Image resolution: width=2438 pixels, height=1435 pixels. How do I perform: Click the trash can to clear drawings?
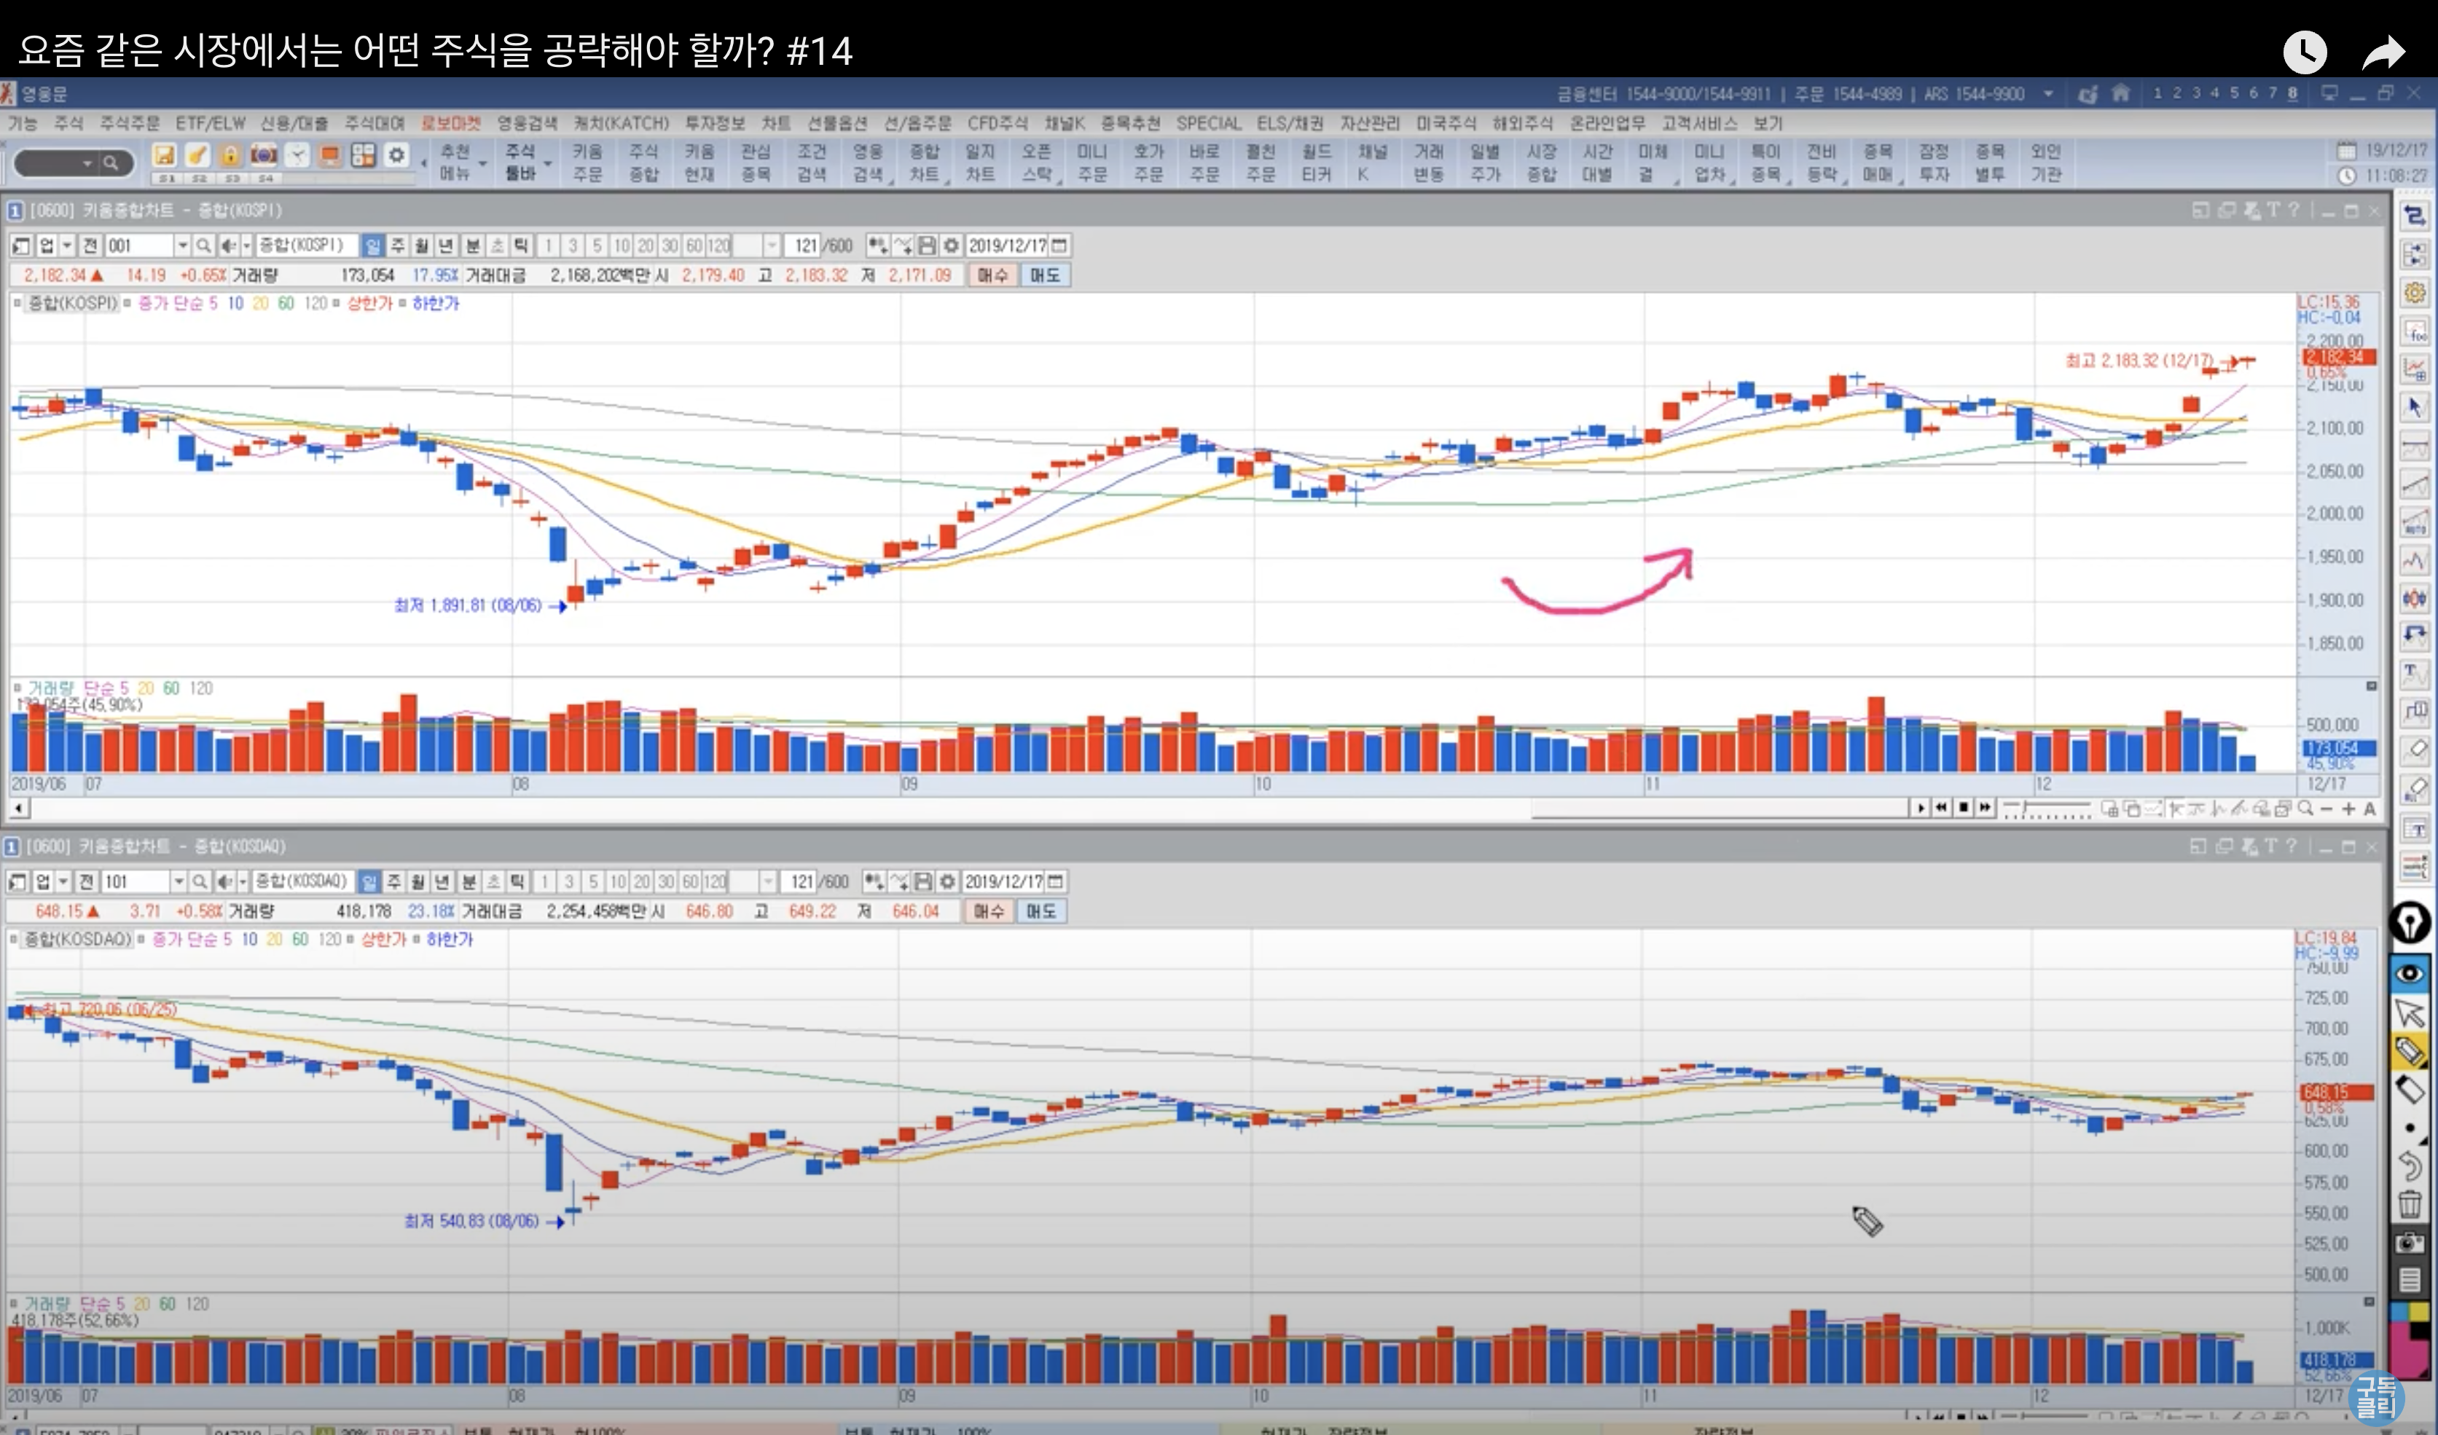[x=2409, y=1205]
